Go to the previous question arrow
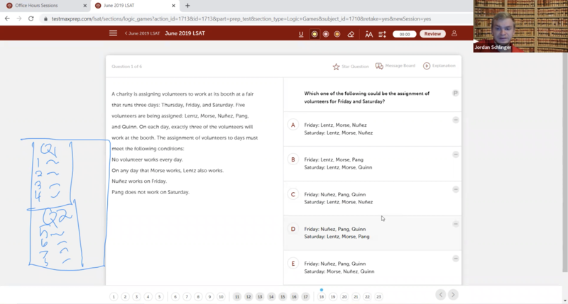The height and width of the screenshot is (304, 568). point(441,295)
